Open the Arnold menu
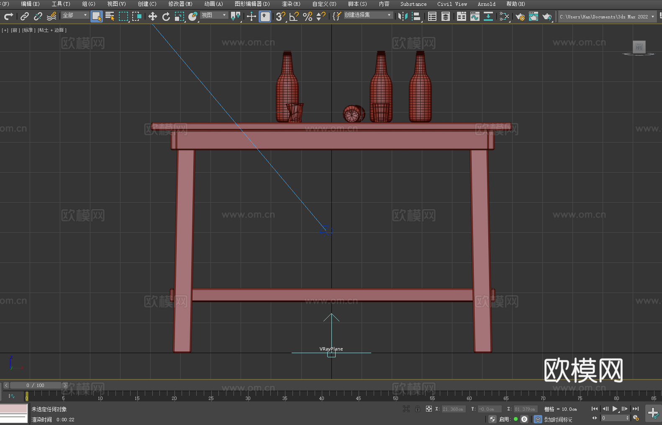662x425 pixels. point(486,4)
